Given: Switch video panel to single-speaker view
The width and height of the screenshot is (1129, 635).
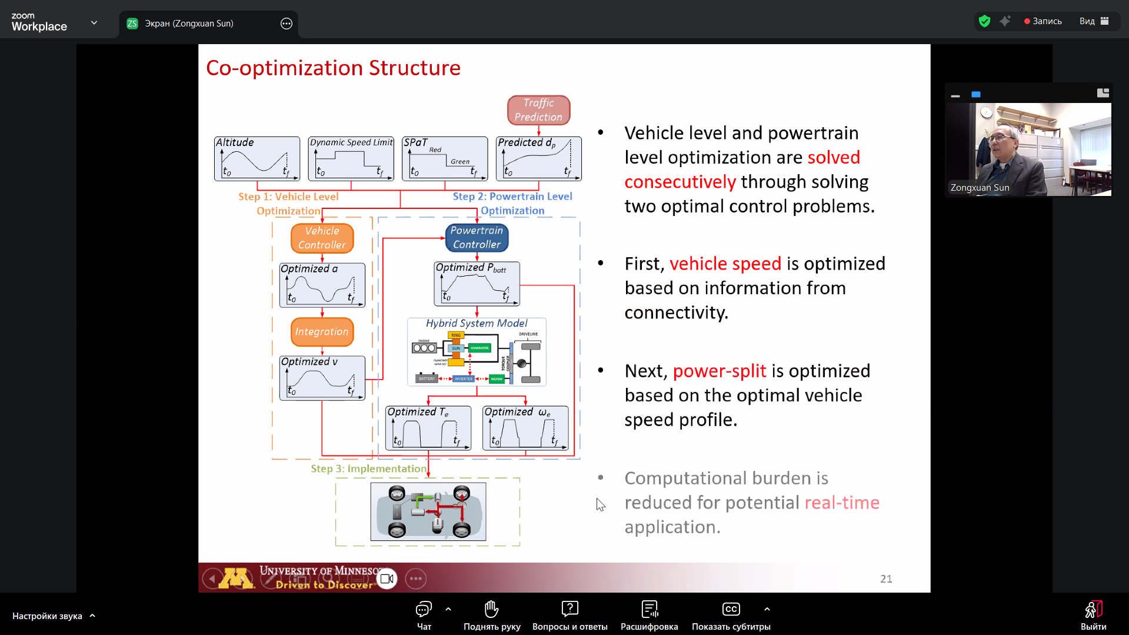Looking at the screenshot, I should coord(976,94).
